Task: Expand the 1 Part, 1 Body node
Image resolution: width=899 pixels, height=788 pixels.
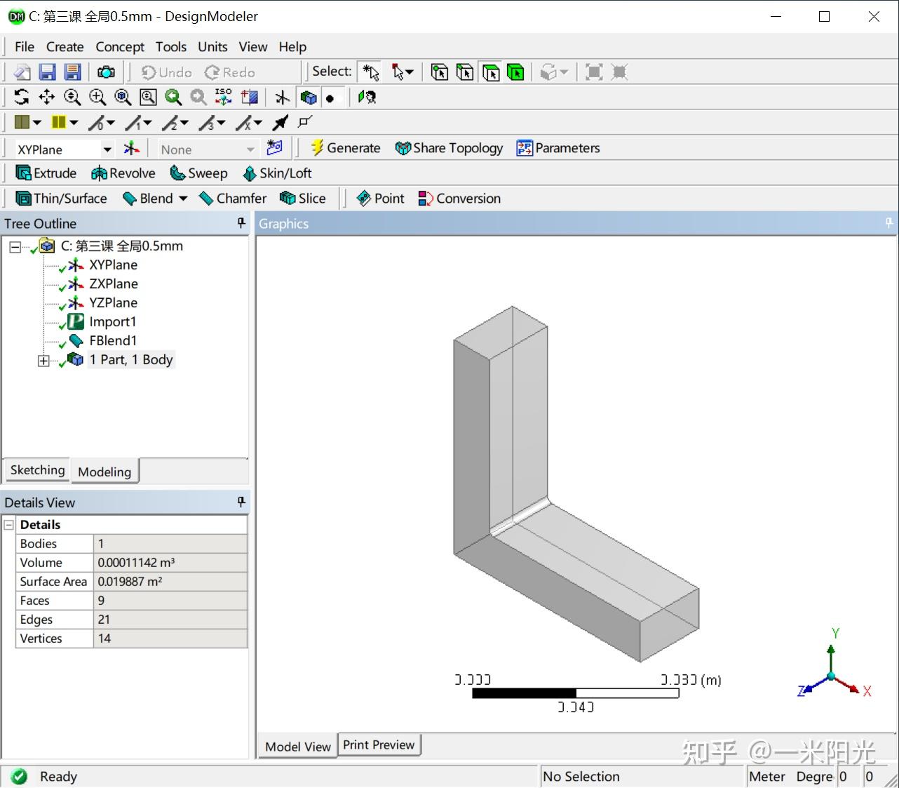Action: [43, 360]
